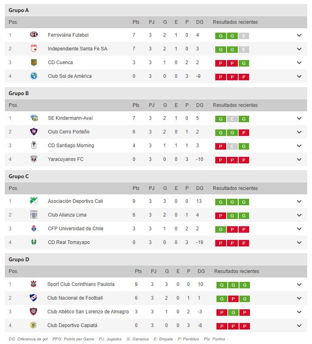Expand the Ferroviária Futebol row details
Screen dimensions: 312x344
299,35
